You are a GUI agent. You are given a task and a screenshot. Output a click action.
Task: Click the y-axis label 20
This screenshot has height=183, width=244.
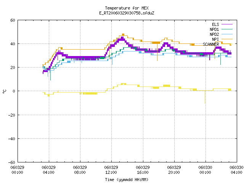[x=13, y=67]
